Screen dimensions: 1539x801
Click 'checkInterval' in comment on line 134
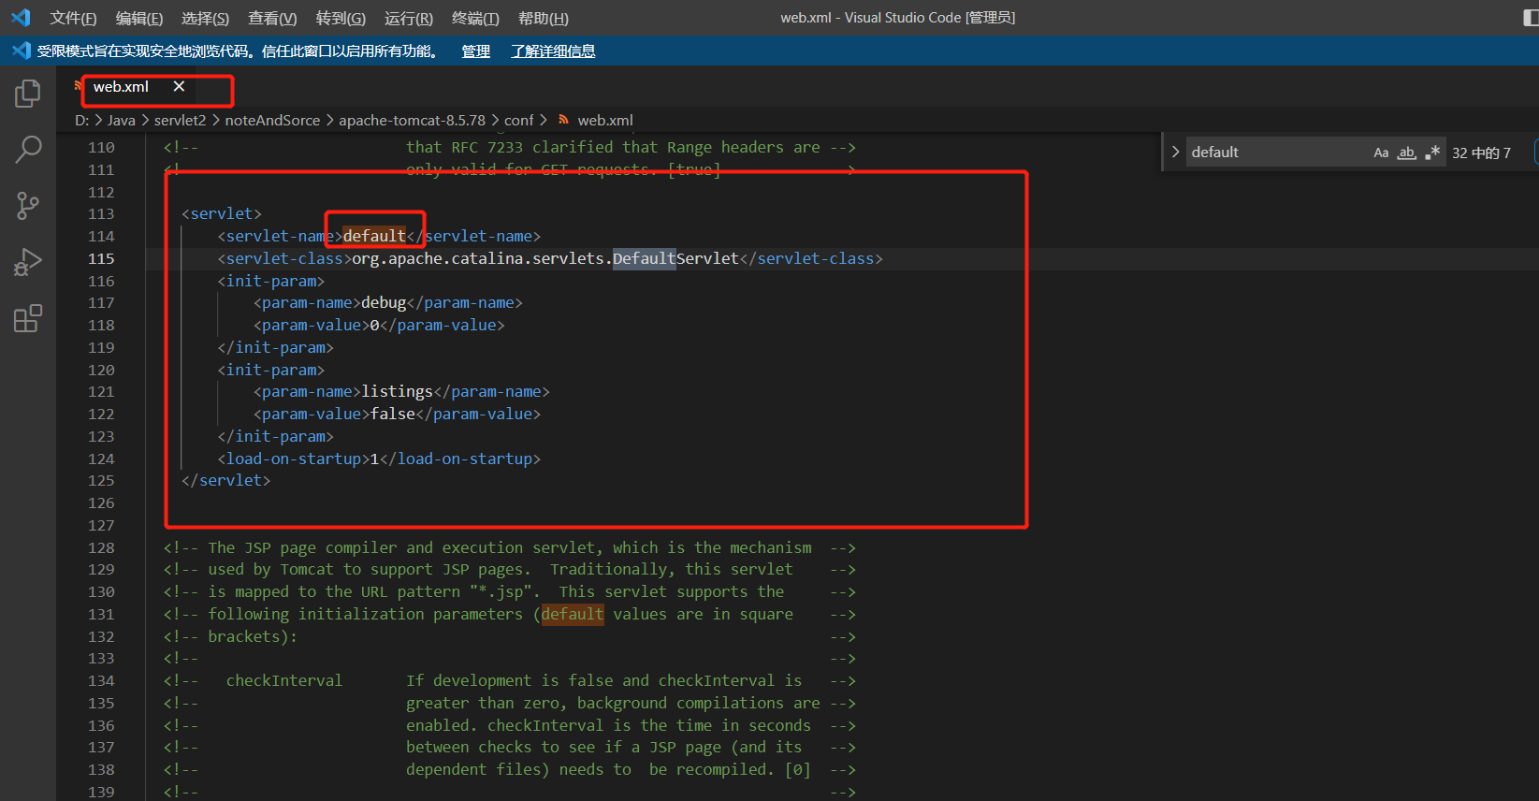[x=284, y=680]
